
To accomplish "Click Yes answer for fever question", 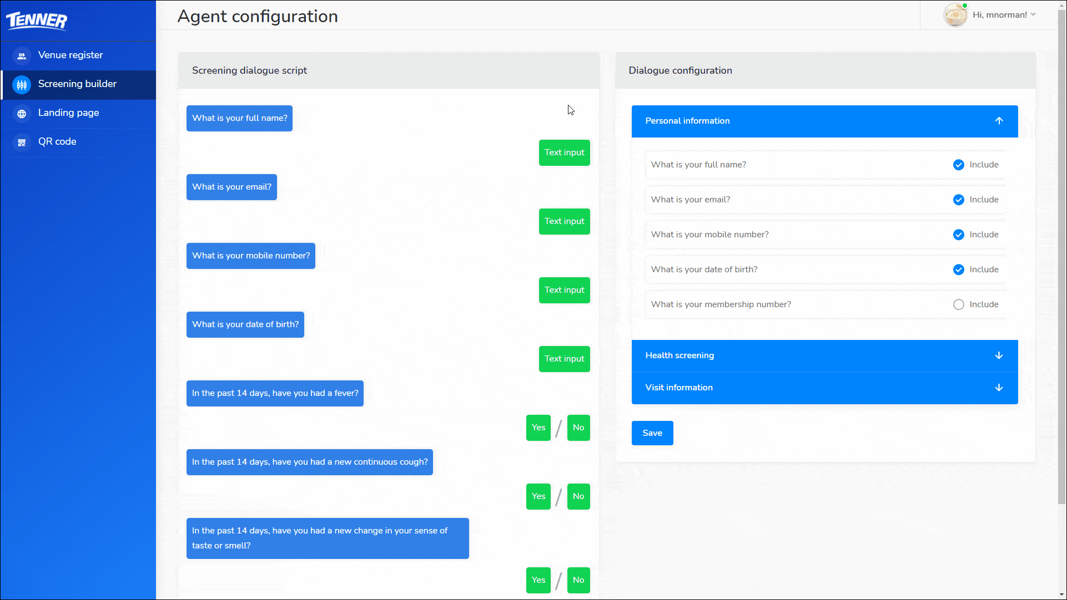I will point(538,428).
